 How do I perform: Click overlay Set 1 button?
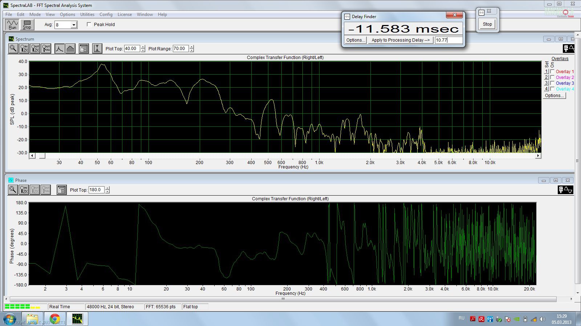point(547,72)
